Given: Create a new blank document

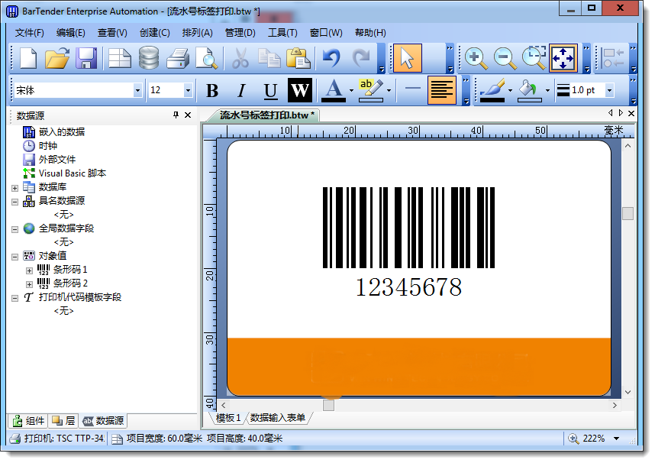Looking at the screenshot, I should (x=28, y=58).
